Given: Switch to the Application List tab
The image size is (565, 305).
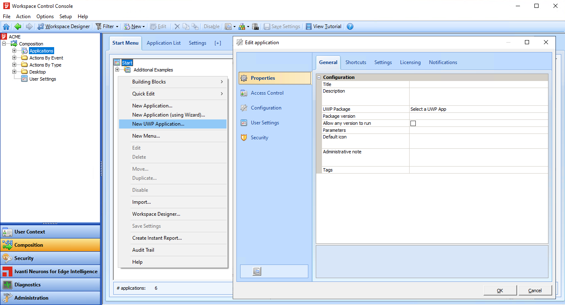Looking at the screenshot, I should [164, 43].
